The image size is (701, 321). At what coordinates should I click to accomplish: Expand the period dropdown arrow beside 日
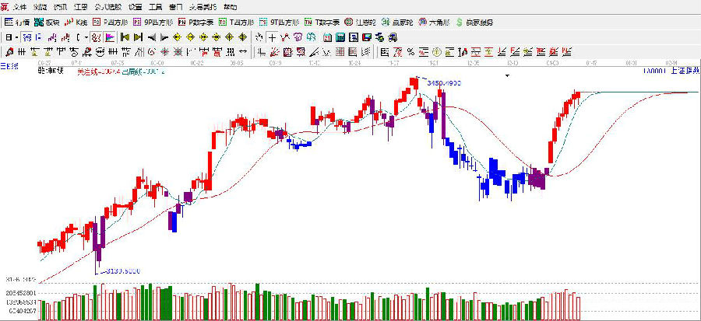pyautogui.click(x=16, y=37)
